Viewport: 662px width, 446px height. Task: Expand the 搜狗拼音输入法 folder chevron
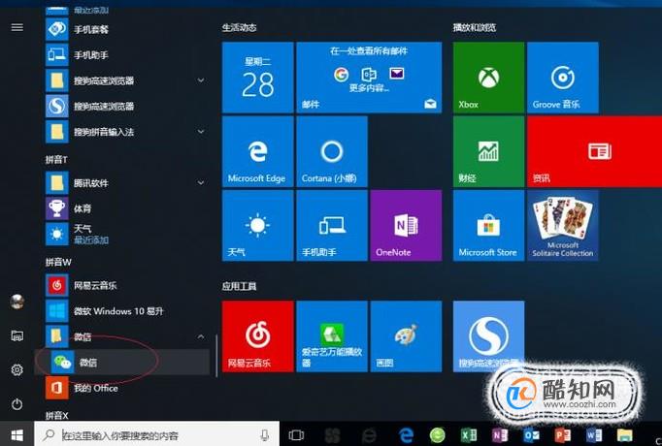[x=201, y=132]
